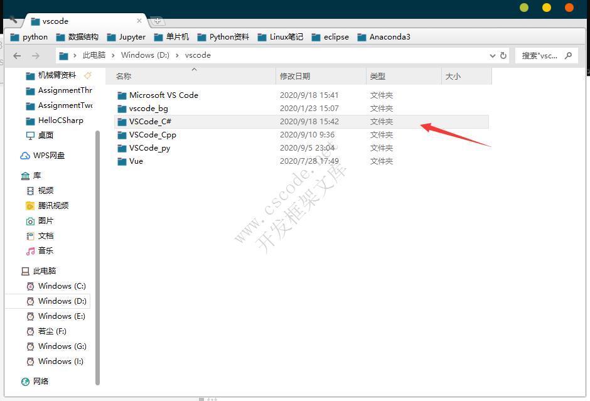Select VSCode_C# folder
Image resolution: width=590 pixels, height=401 pixels.
pos(301,122)
